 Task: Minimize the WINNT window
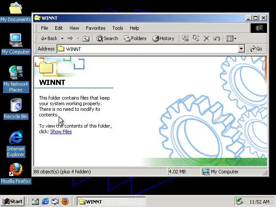pos(248,18)
